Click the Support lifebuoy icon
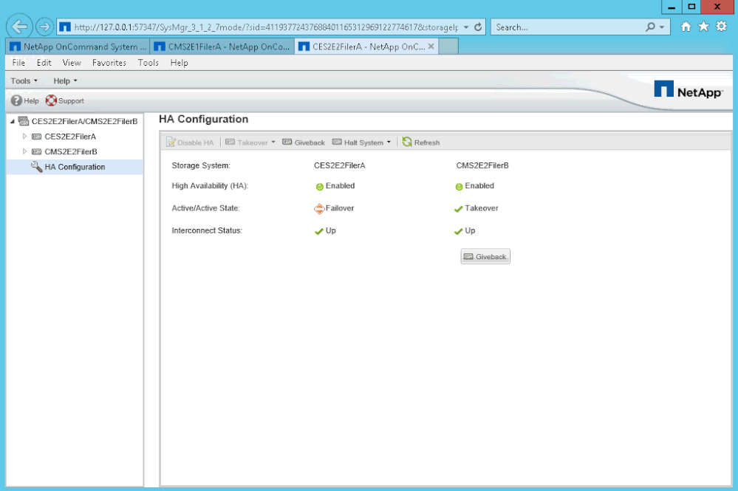The image size is (738, 491). click(51, 100)
